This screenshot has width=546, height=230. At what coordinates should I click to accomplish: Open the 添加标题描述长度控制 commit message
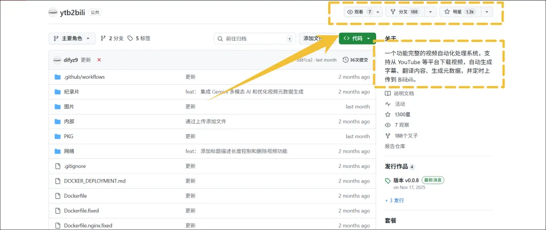(x=237, y=151)
